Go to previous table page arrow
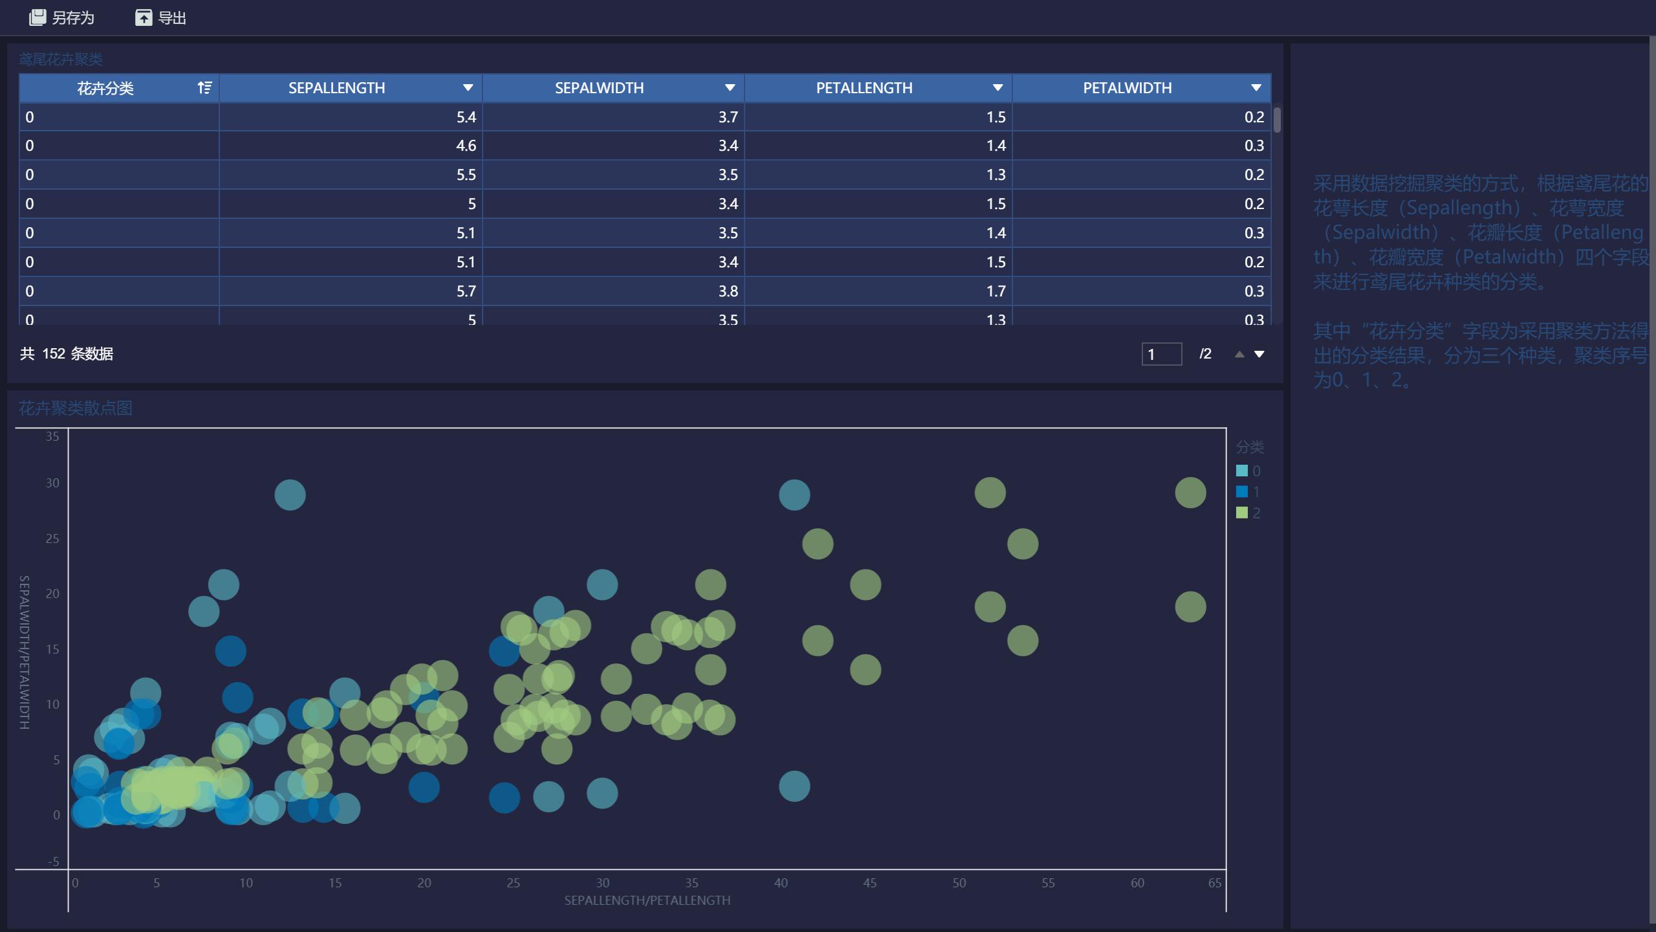 point(1239,354)
